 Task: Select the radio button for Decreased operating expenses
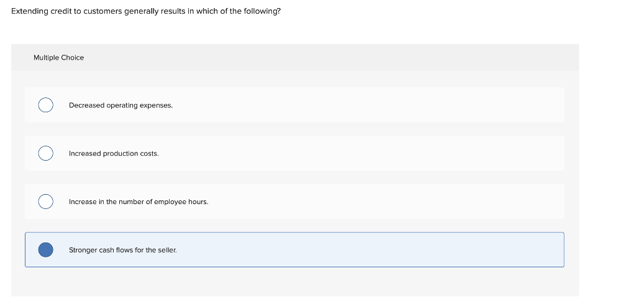pos(45,105)
